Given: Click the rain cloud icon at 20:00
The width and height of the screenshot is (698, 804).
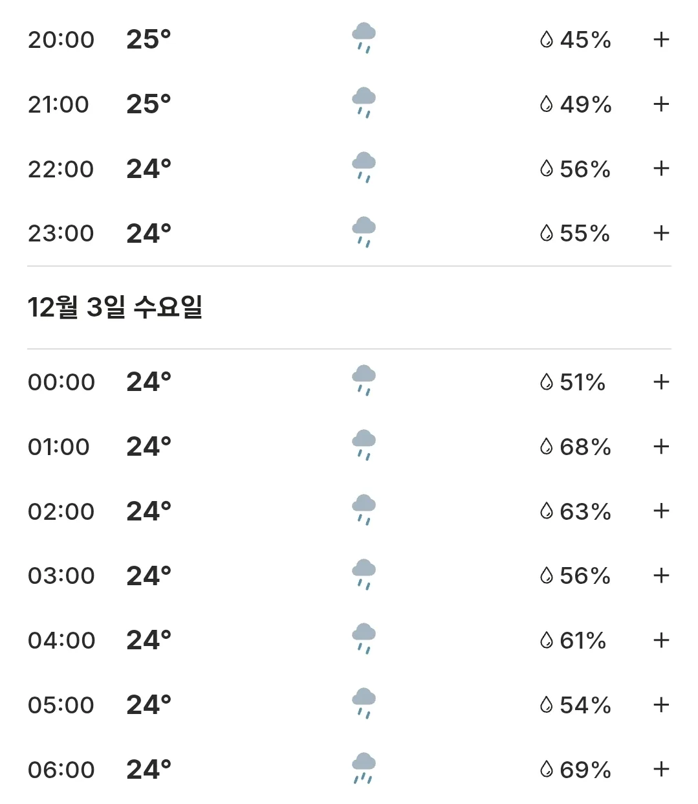Looking at the screenshot, I should 364,38.
